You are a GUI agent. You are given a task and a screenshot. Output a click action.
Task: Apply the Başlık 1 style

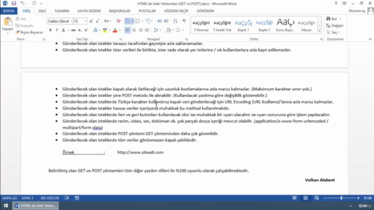pos(243,26)
